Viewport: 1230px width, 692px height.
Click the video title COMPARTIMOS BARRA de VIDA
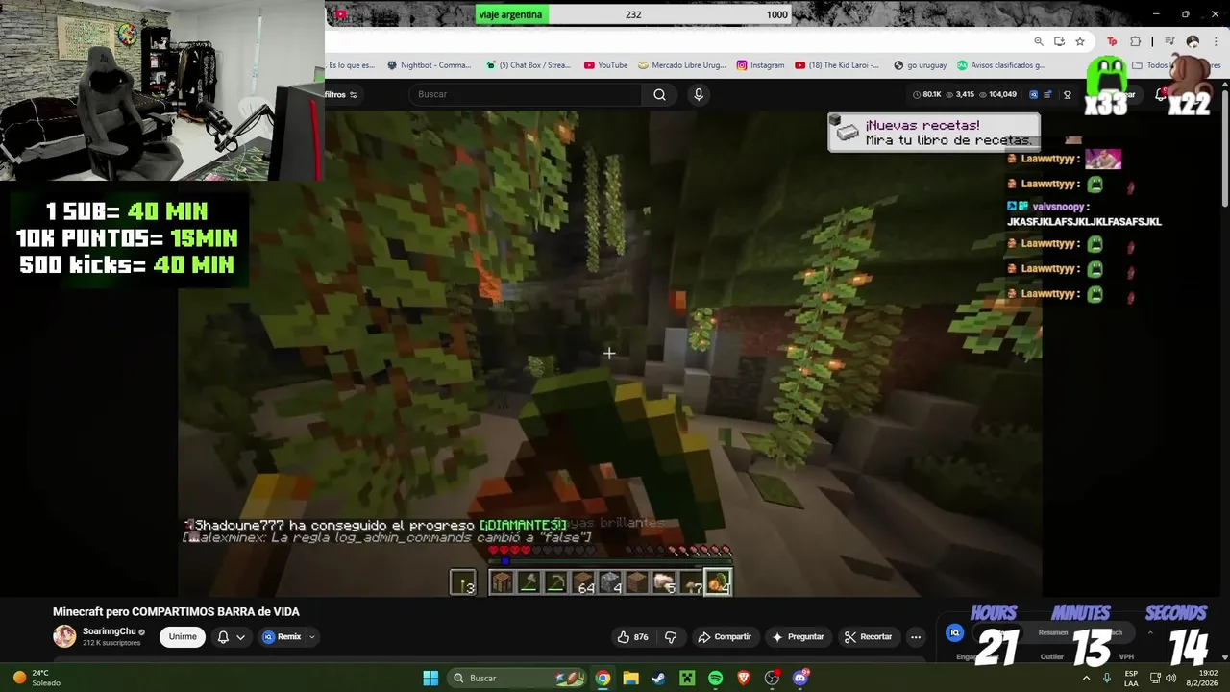176,611
